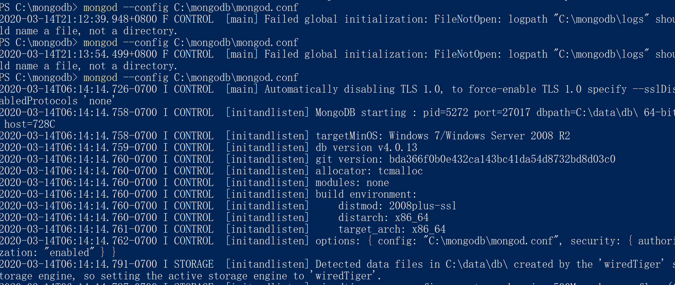Click the git version hash string
Screen dimensions: 675x285
point(502,159)
